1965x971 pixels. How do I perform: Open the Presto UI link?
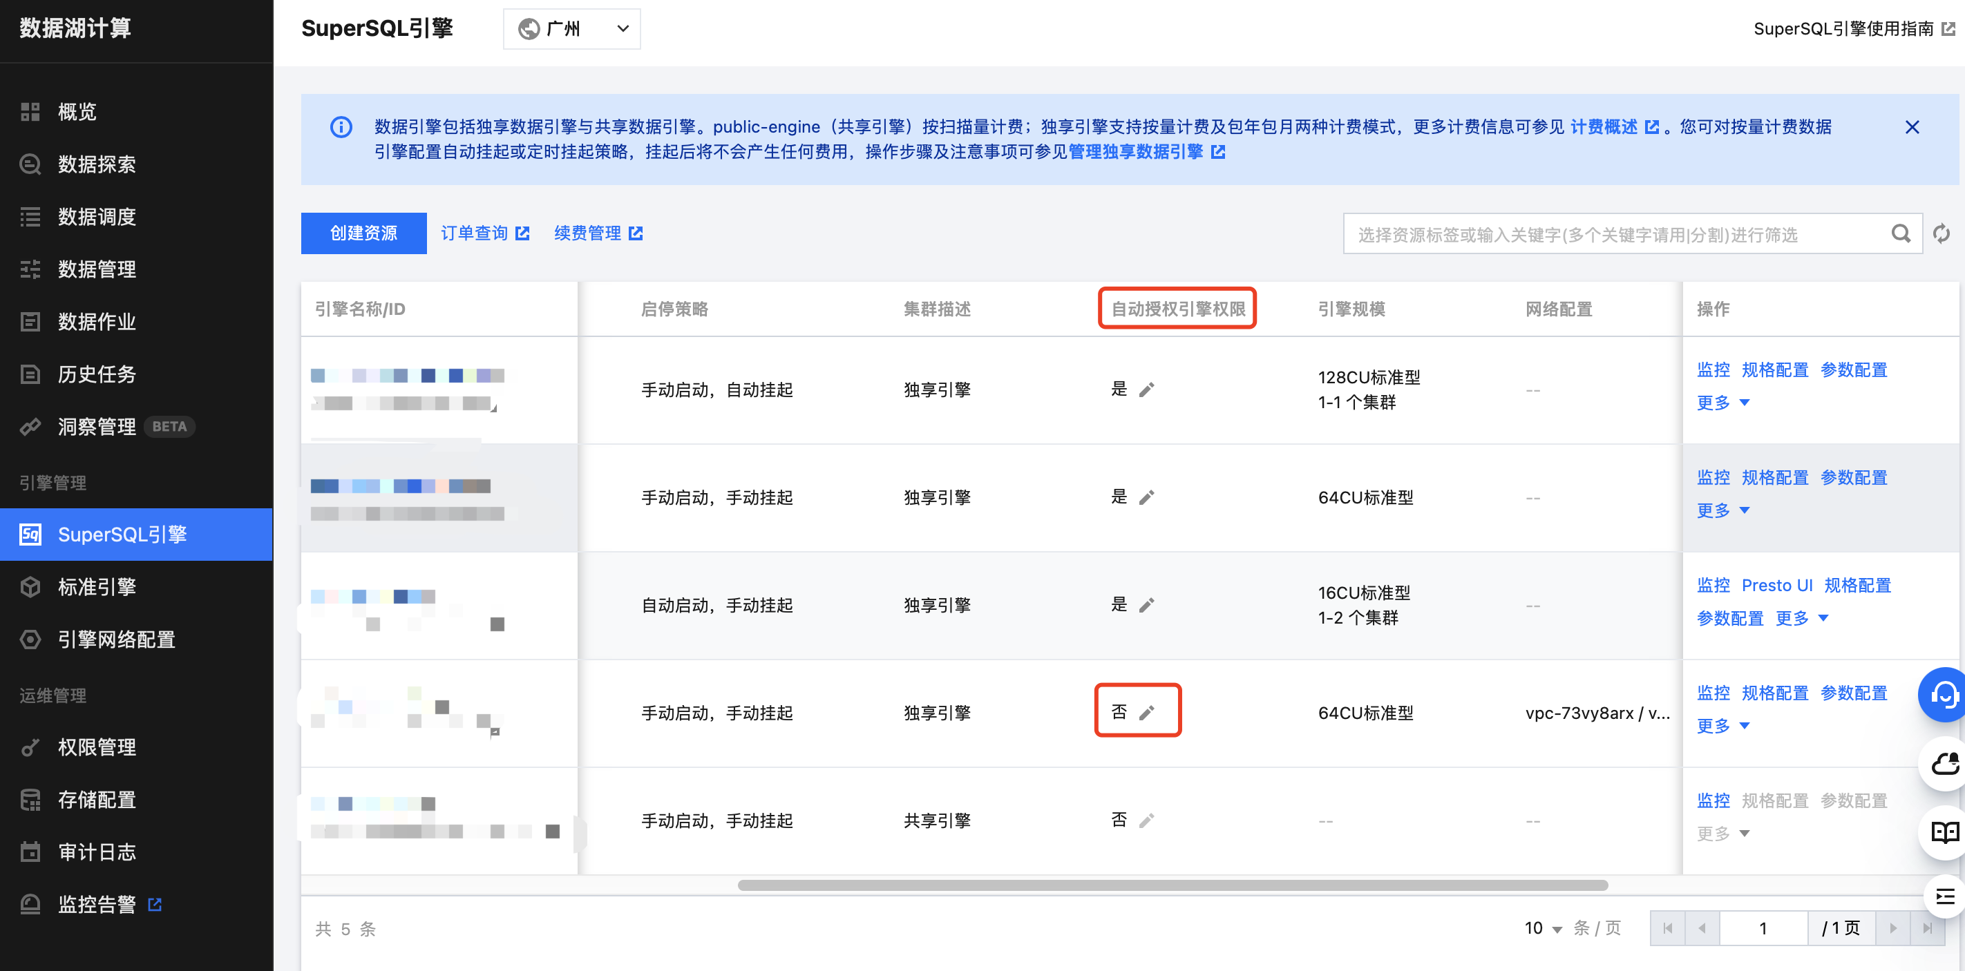pos(1776,586)
